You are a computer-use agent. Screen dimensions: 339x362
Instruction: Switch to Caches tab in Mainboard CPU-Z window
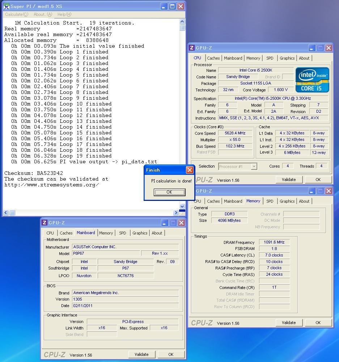(x=66, y=233)
